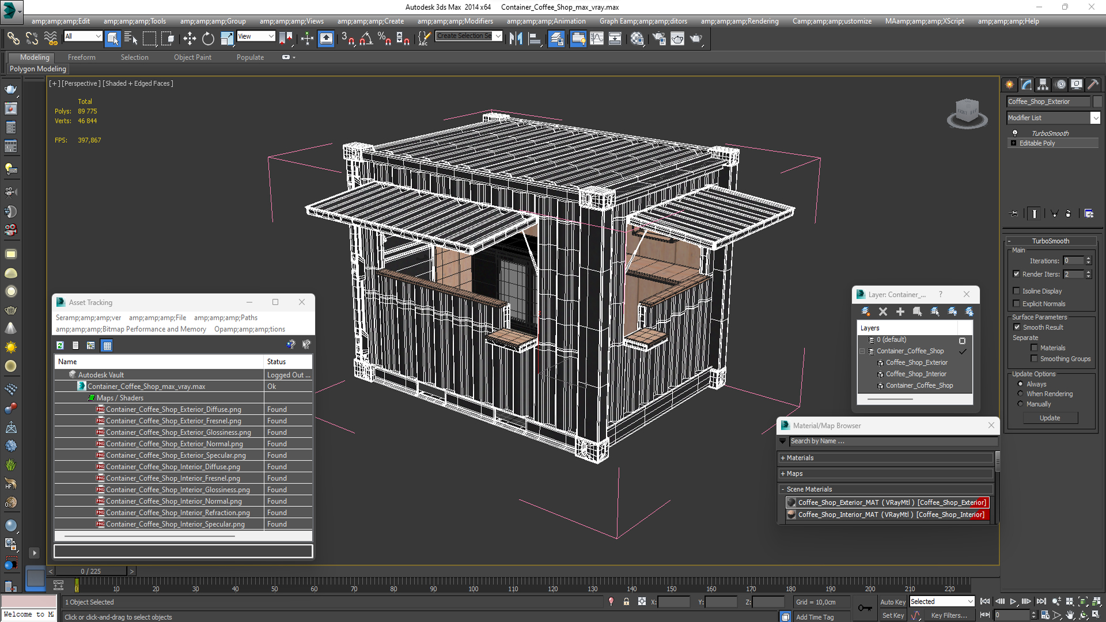The width and height of the screenshot is (1106, 622).
Task: Click the Auto Key button
Action: (x=892, y=602)
